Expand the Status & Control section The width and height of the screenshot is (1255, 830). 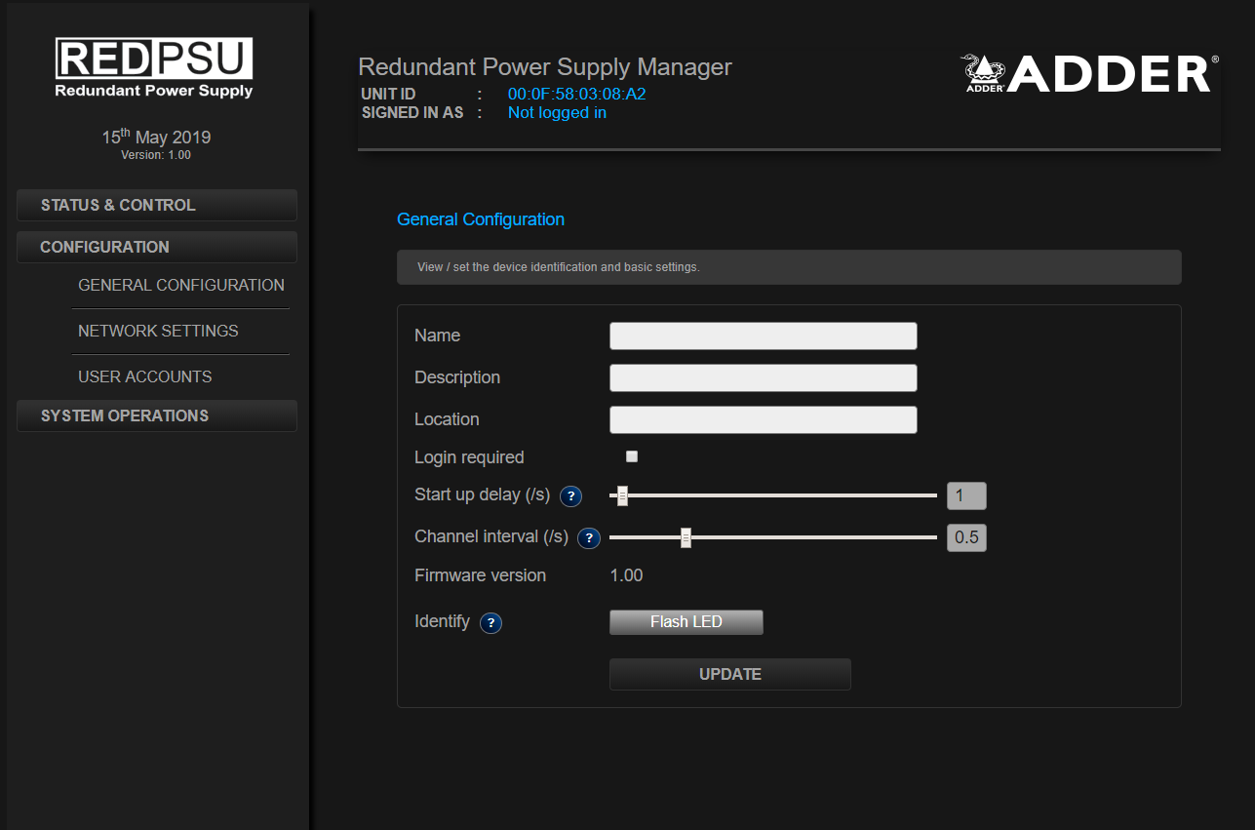[157, 206]
